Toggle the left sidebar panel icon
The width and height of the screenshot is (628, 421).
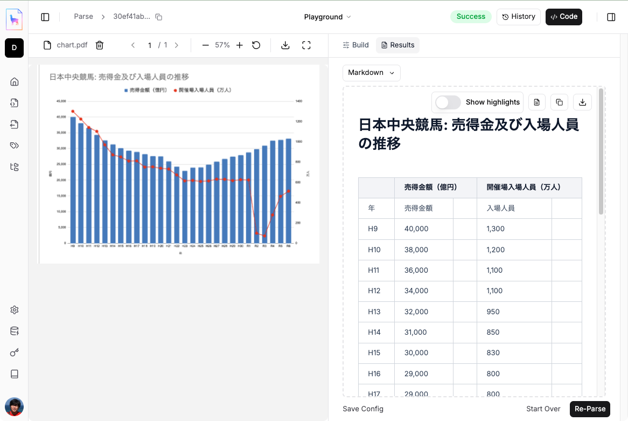tap(45, 17)
